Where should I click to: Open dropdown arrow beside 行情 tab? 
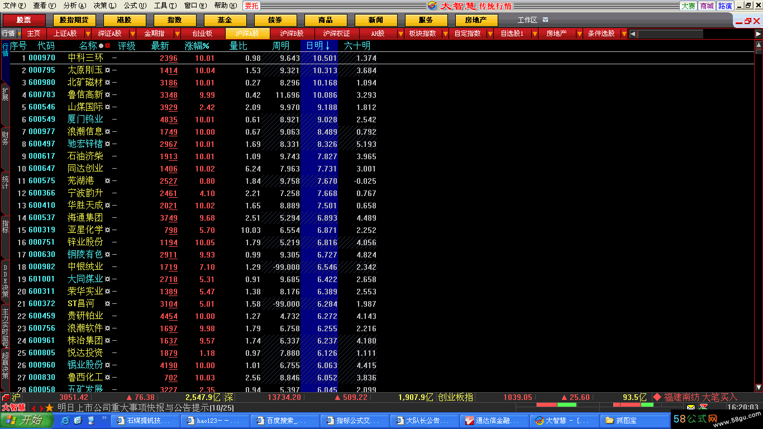point(20,34)
